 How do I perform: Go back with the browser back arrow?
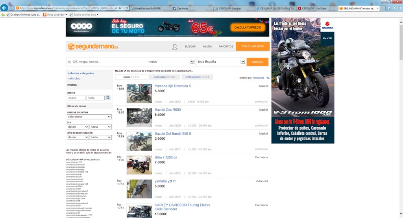[4, 8]
